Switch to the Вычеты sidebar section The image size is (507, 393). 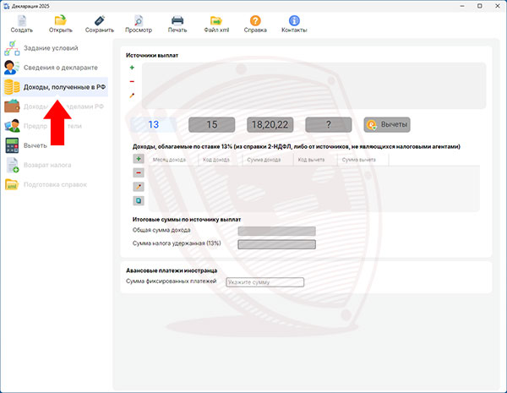pyautogui.click(x=35, y=145)
